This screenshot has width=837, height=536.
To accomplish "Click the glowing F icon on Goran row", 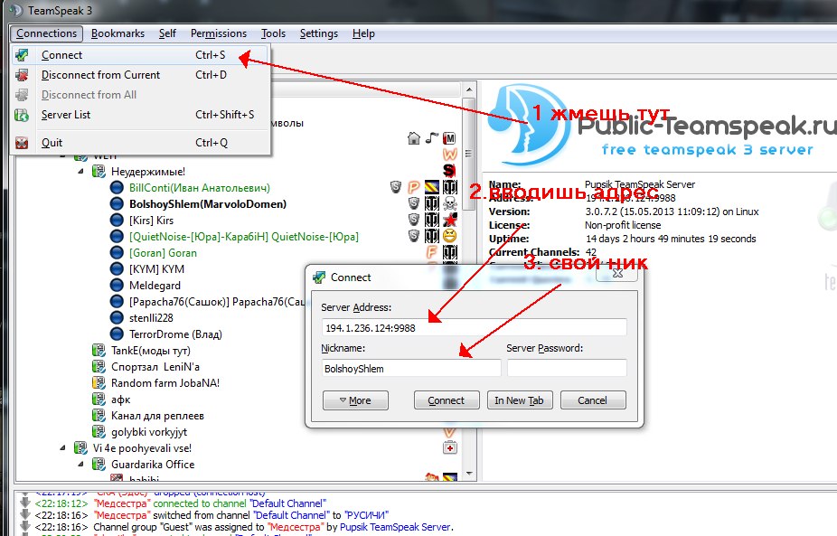I will point(432,251).
